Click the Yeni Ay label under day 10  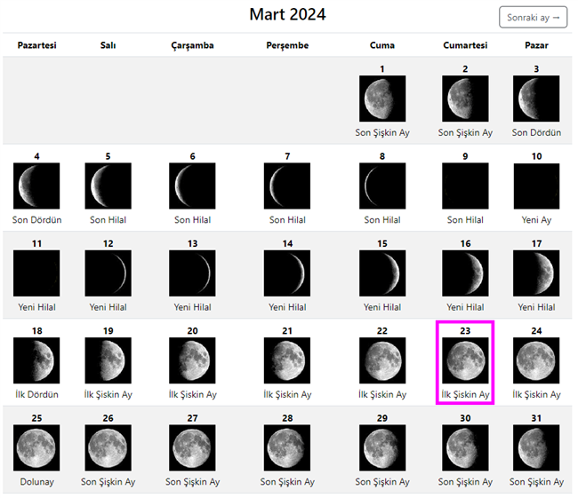pyautogui.click(x=536, y=220)
